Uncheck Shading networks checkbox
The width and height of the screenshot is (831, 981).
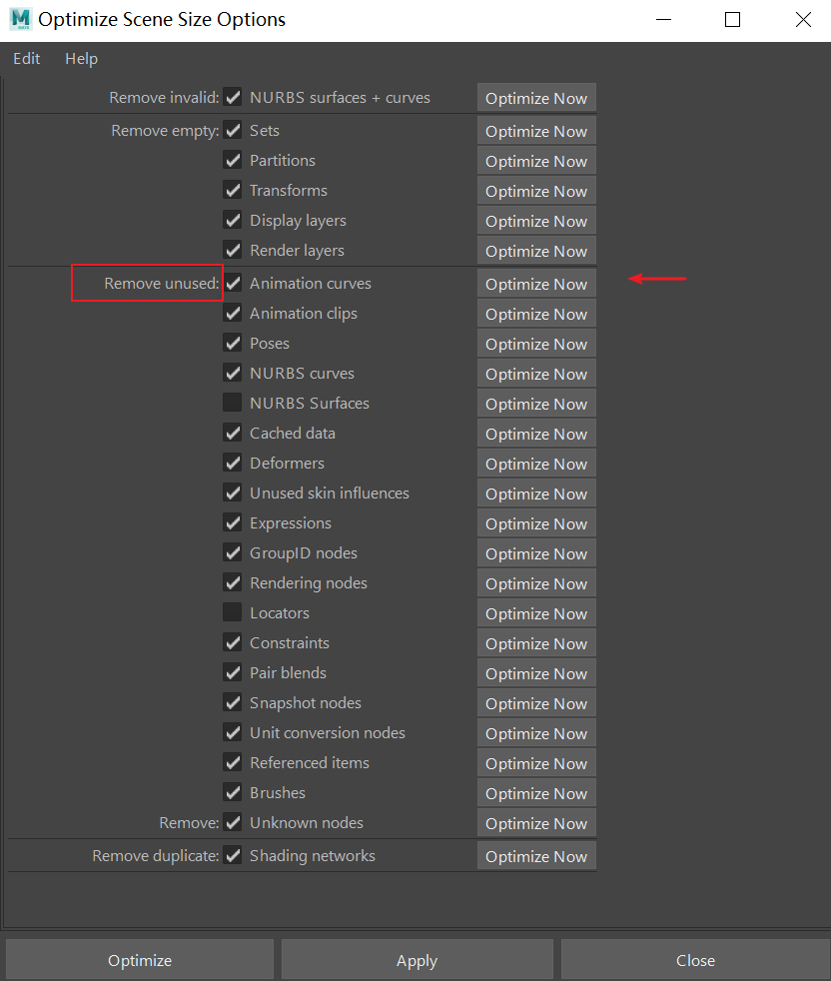233,855
